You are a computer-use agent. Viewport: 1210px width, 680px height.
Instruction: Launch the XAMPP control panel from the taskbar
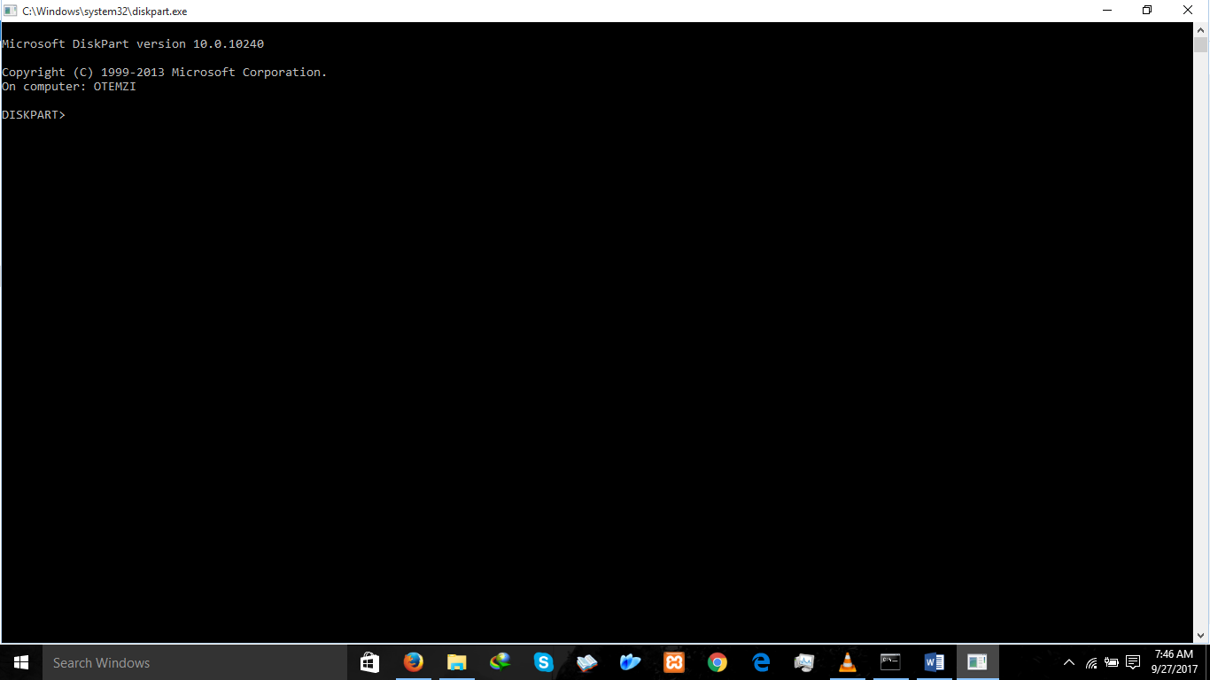click(673, 662)
